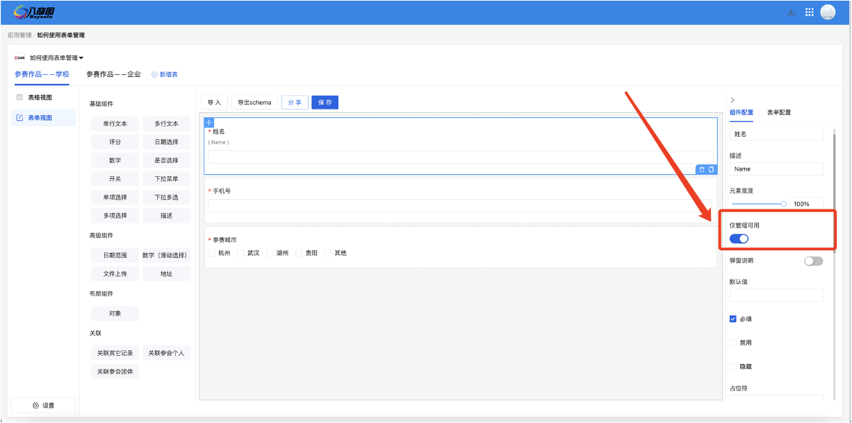
Task: Check the 禁用 checkbox
Action: pyautogui.click(x=732, y=343)
